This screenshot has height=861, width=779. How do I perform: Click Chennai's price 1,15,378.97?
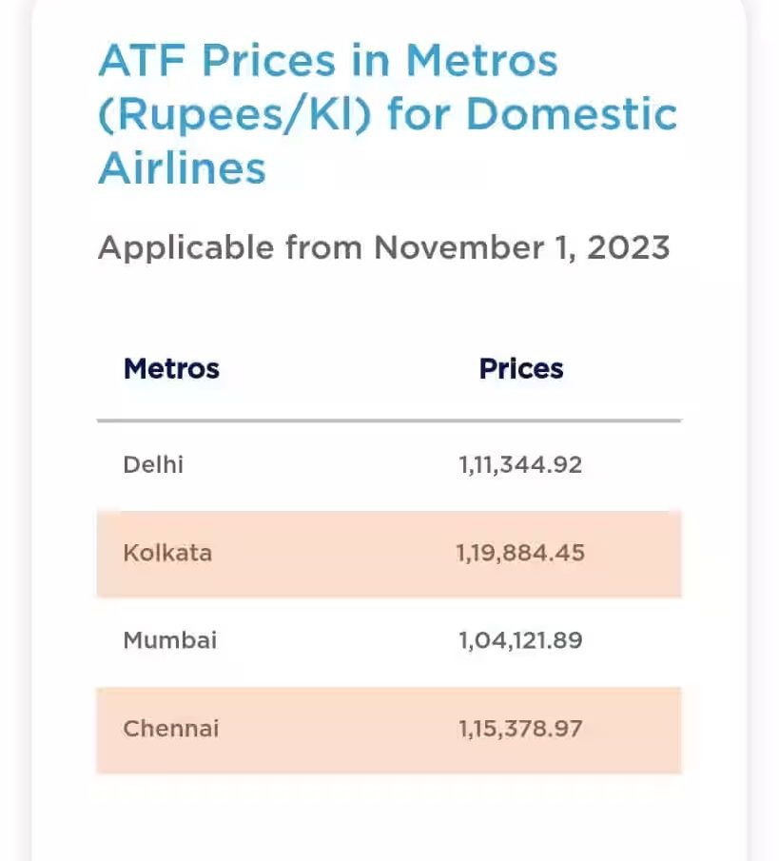(x=520, y=729)
